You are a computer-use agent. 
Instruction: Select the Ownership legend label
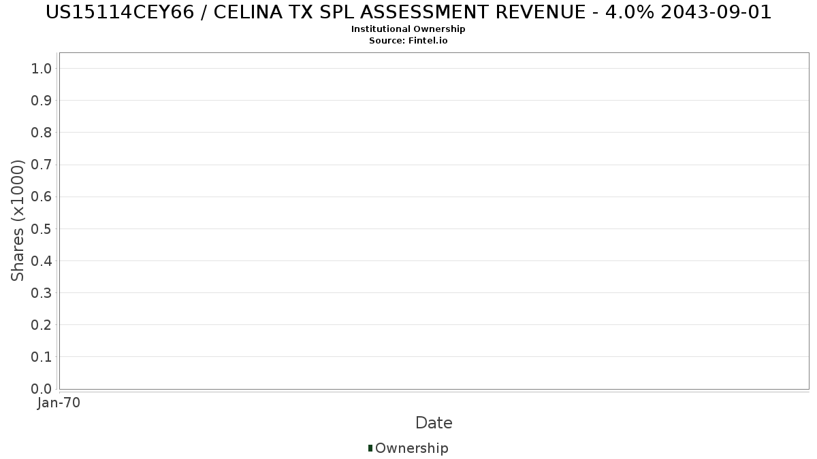coord(412,448)
